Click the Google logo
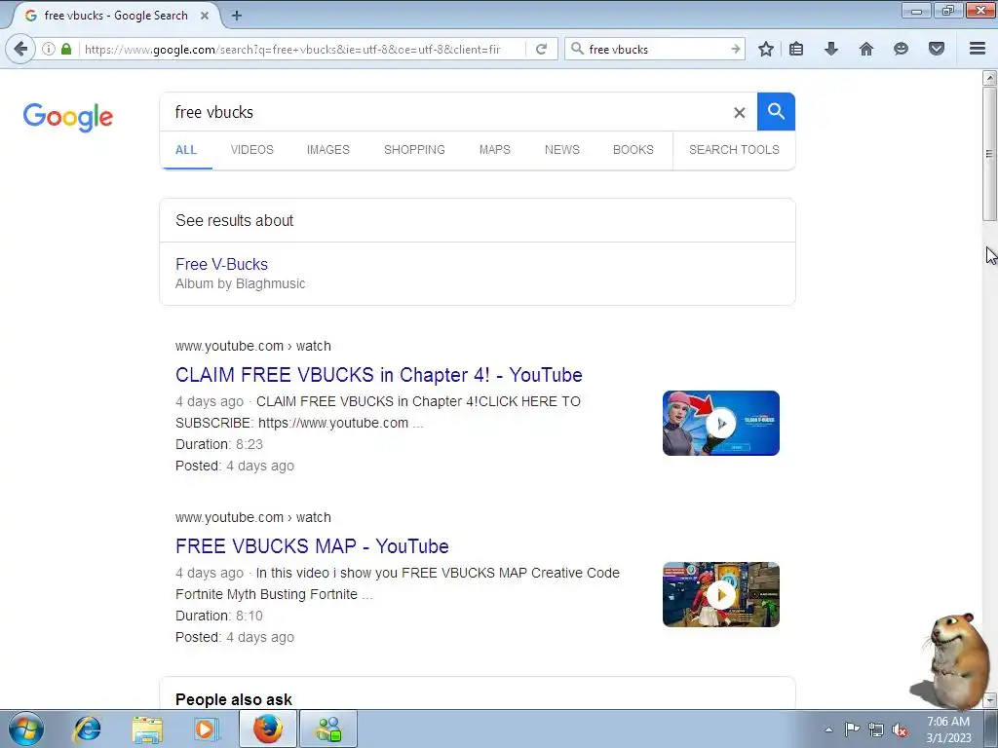The height and width of the screenshot is (748, 998). click(x=68, y=117)
